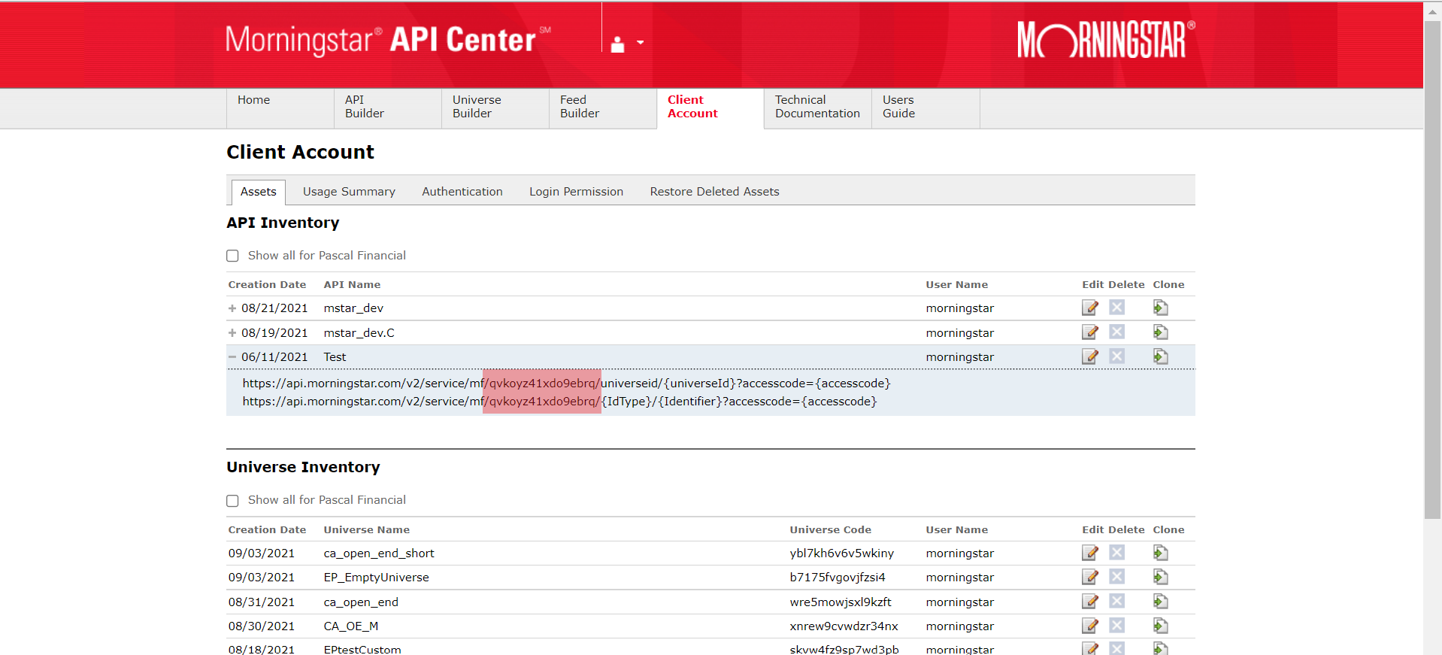Click the API Inventory Creation Date header
The height and width of the screenshot is (655, 1442).
click(x=267, y=285)
